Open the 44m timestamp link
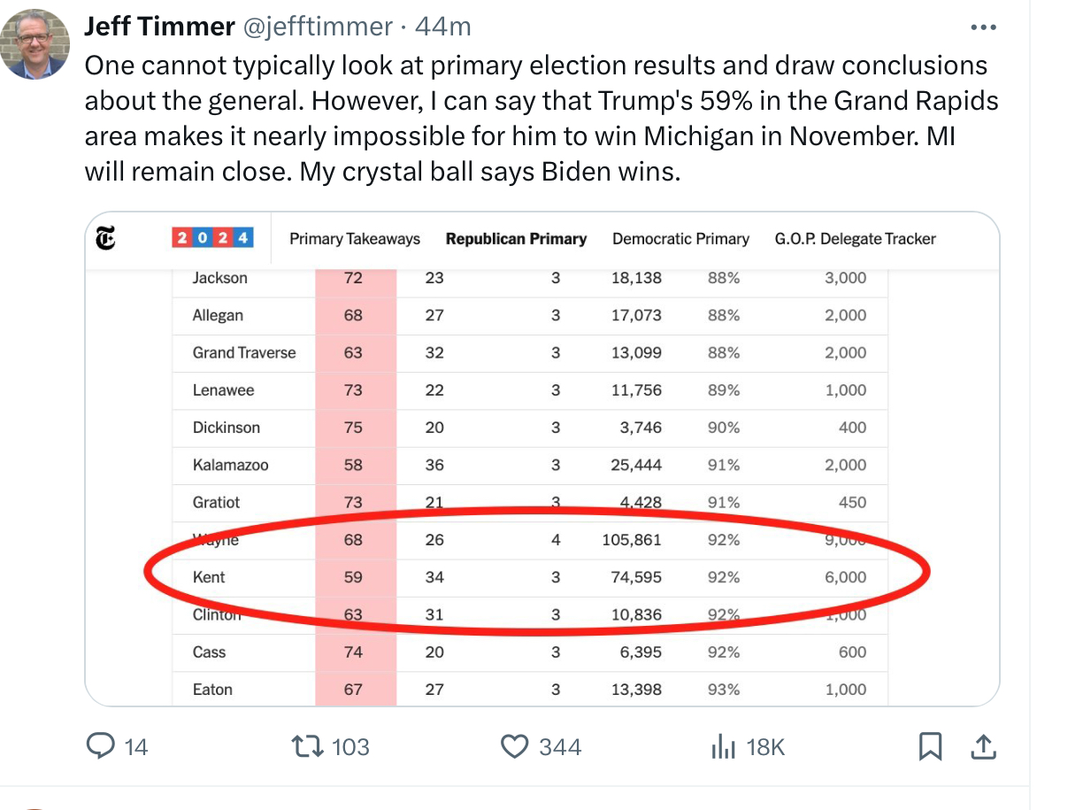This screenshot has height=810, width=1083. pos(442,27)
